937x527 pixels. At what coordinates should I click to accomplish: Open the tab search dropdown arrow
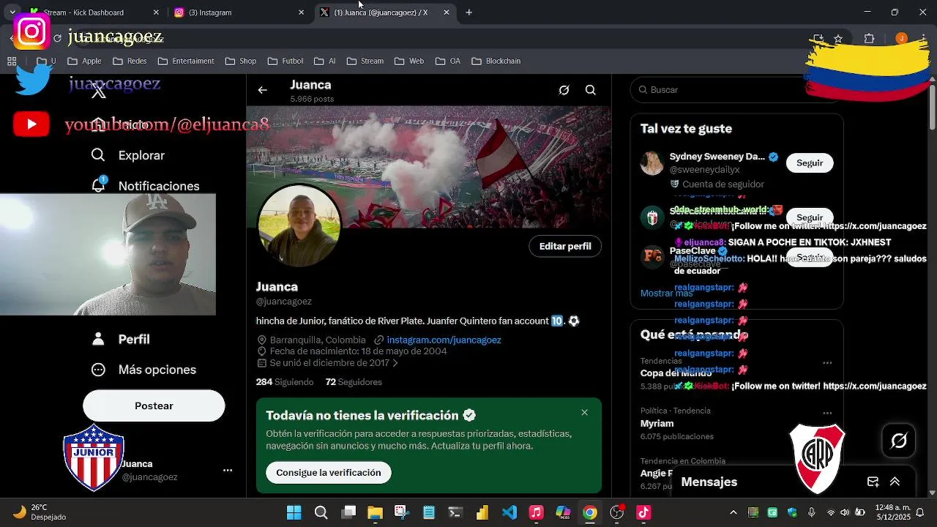(12, 12)
